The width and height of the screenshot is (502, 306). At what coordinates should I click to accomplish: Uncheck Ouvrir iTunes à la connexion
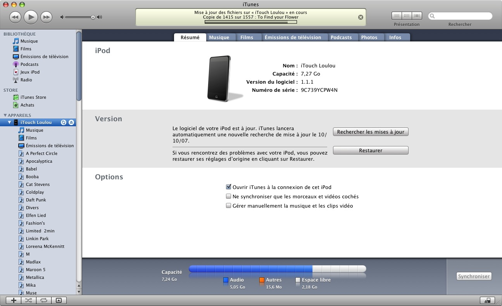(x=229, y=187)
